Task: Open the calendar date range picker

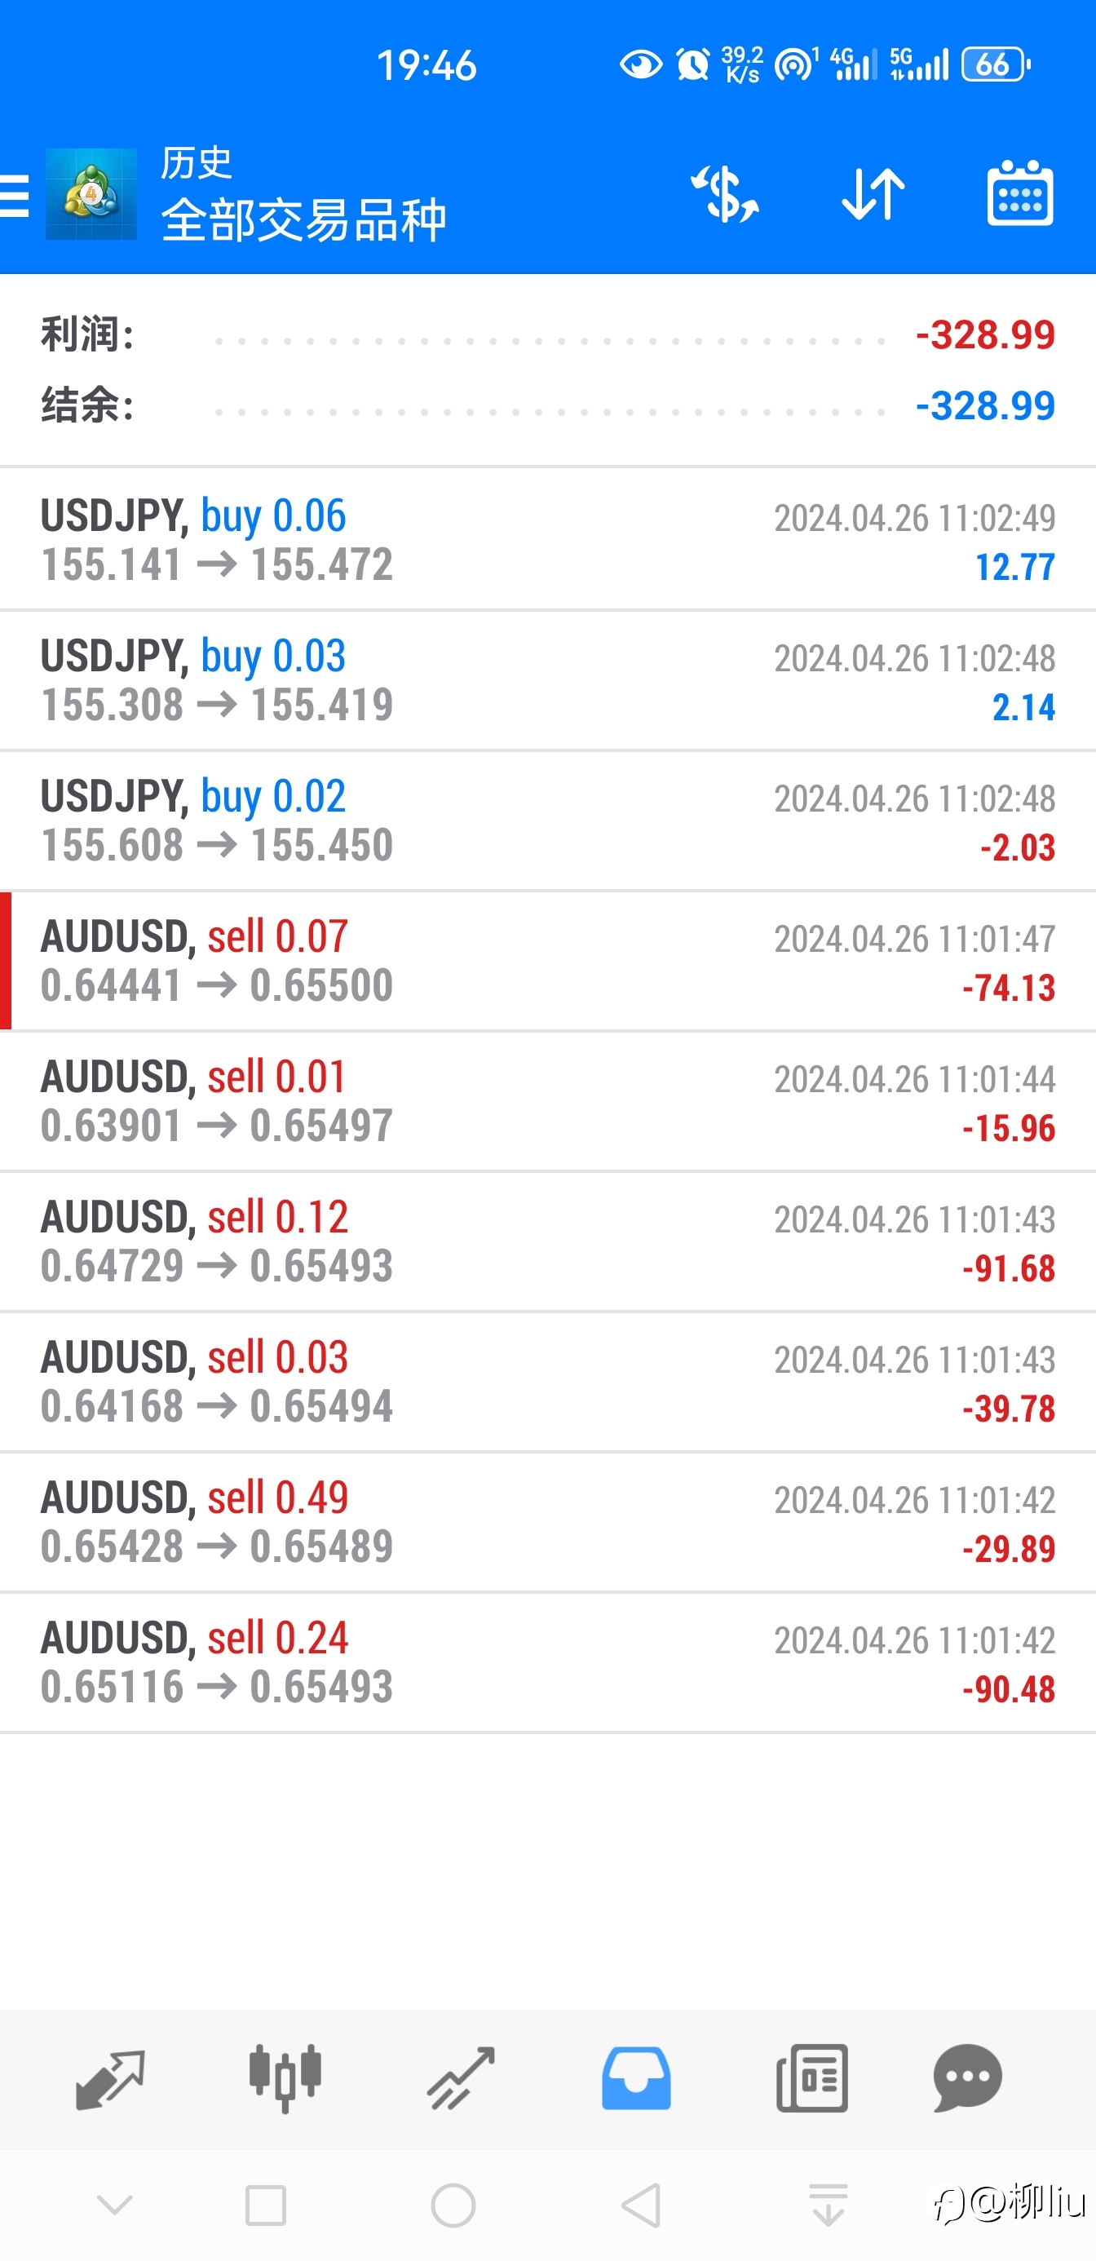Action: [x=1019, y=194]
